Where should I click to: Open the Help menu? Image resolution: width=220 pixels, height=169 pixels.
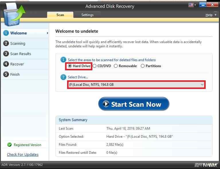coord(209,15)
